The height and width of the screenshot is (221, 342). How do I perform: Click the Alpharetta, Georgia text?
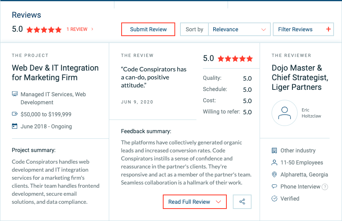coord(304,174)
